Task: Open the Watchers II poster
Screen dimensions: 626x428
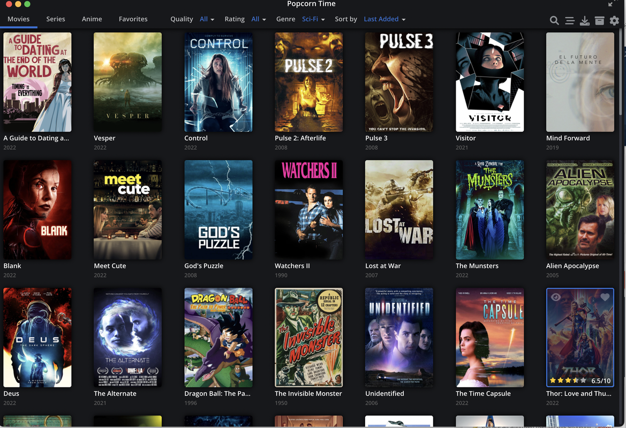Action: tap(308, 210)
